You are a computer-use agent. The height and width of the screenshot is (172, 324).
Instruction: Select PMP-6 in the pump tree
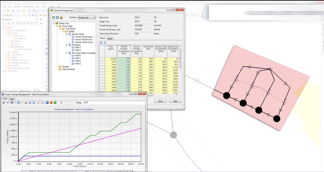78,56
